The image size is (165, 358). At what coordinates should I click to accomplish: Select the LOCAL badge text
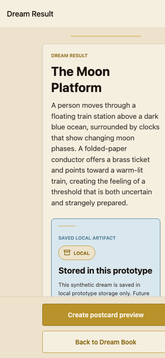[x=82, y=253]
